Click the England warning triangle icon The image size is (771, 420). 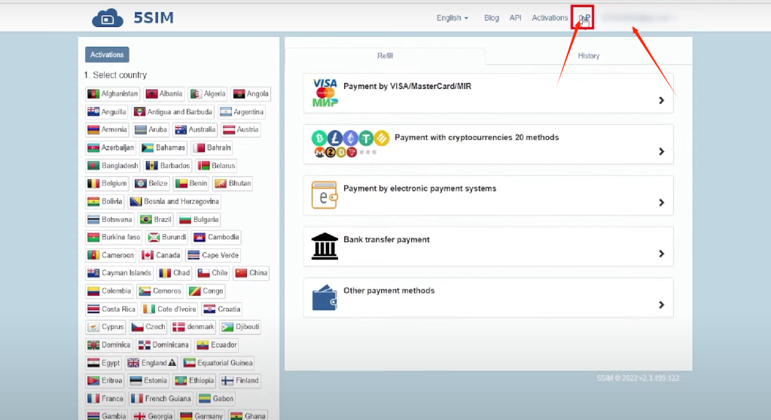(x=172, y=363)
